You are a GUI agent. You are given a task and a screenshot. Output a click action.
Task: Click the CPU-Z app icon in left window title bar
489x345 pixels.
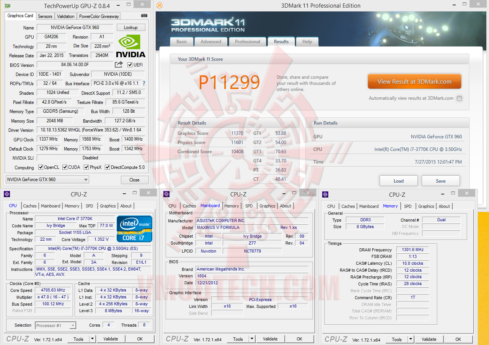[7, 194]
